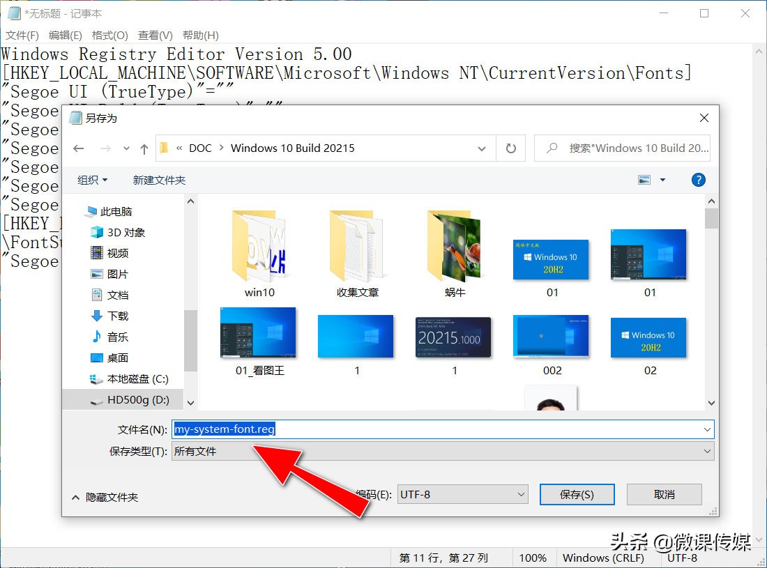Open the 格式(O) menu

click(109, 35)
